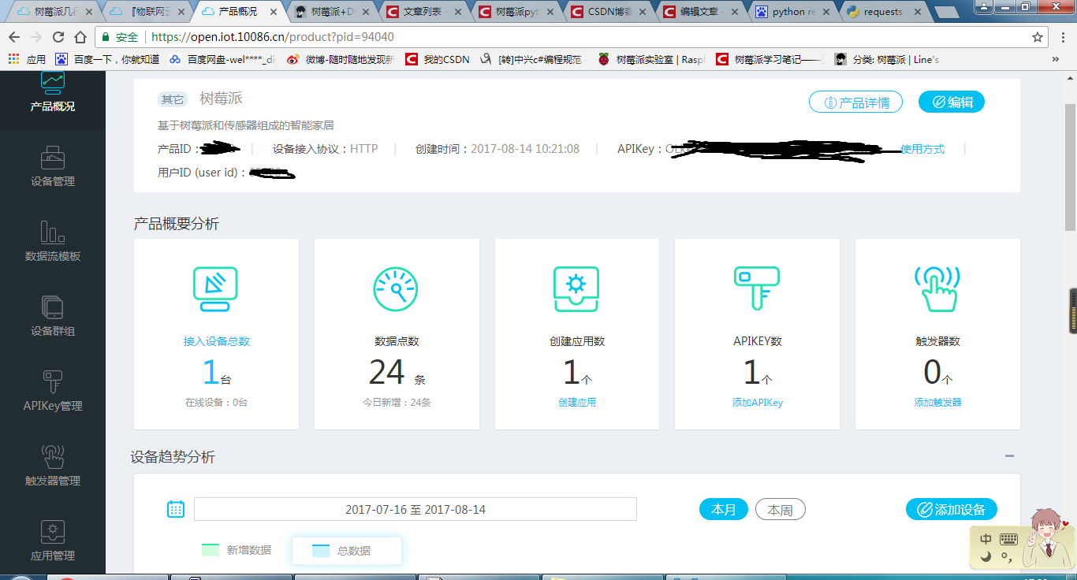This screenshot has height=580, width=1077.
Task: Select the 本周 range button
Action: 780,509
